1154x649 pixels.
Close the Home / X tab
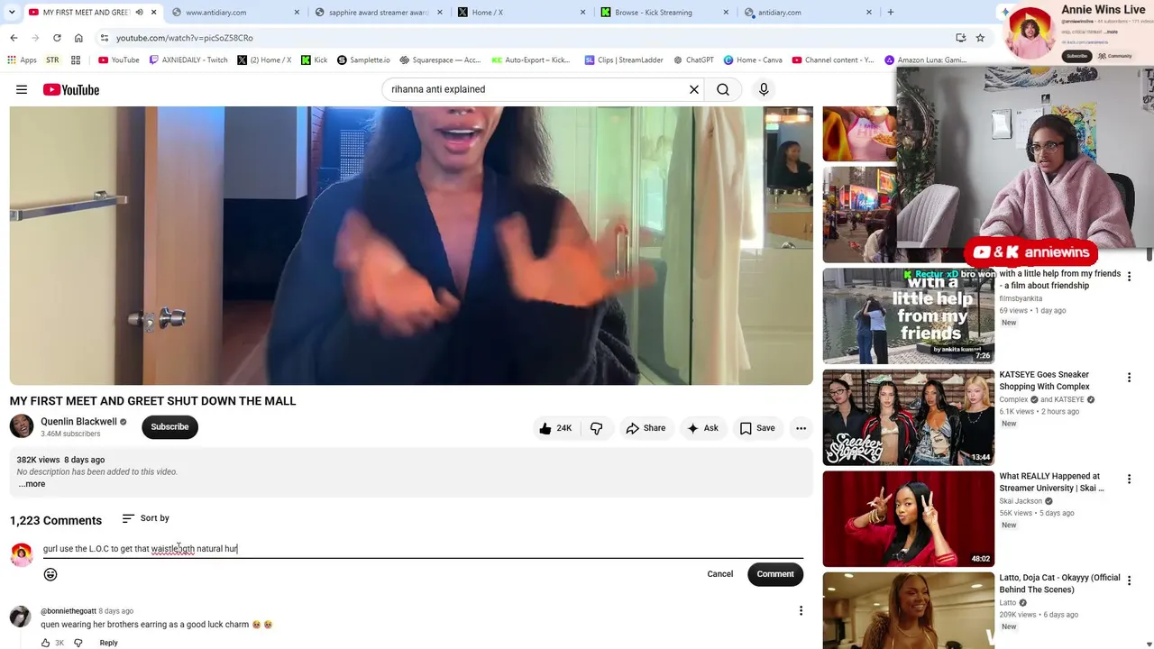[x=583, y=13]
